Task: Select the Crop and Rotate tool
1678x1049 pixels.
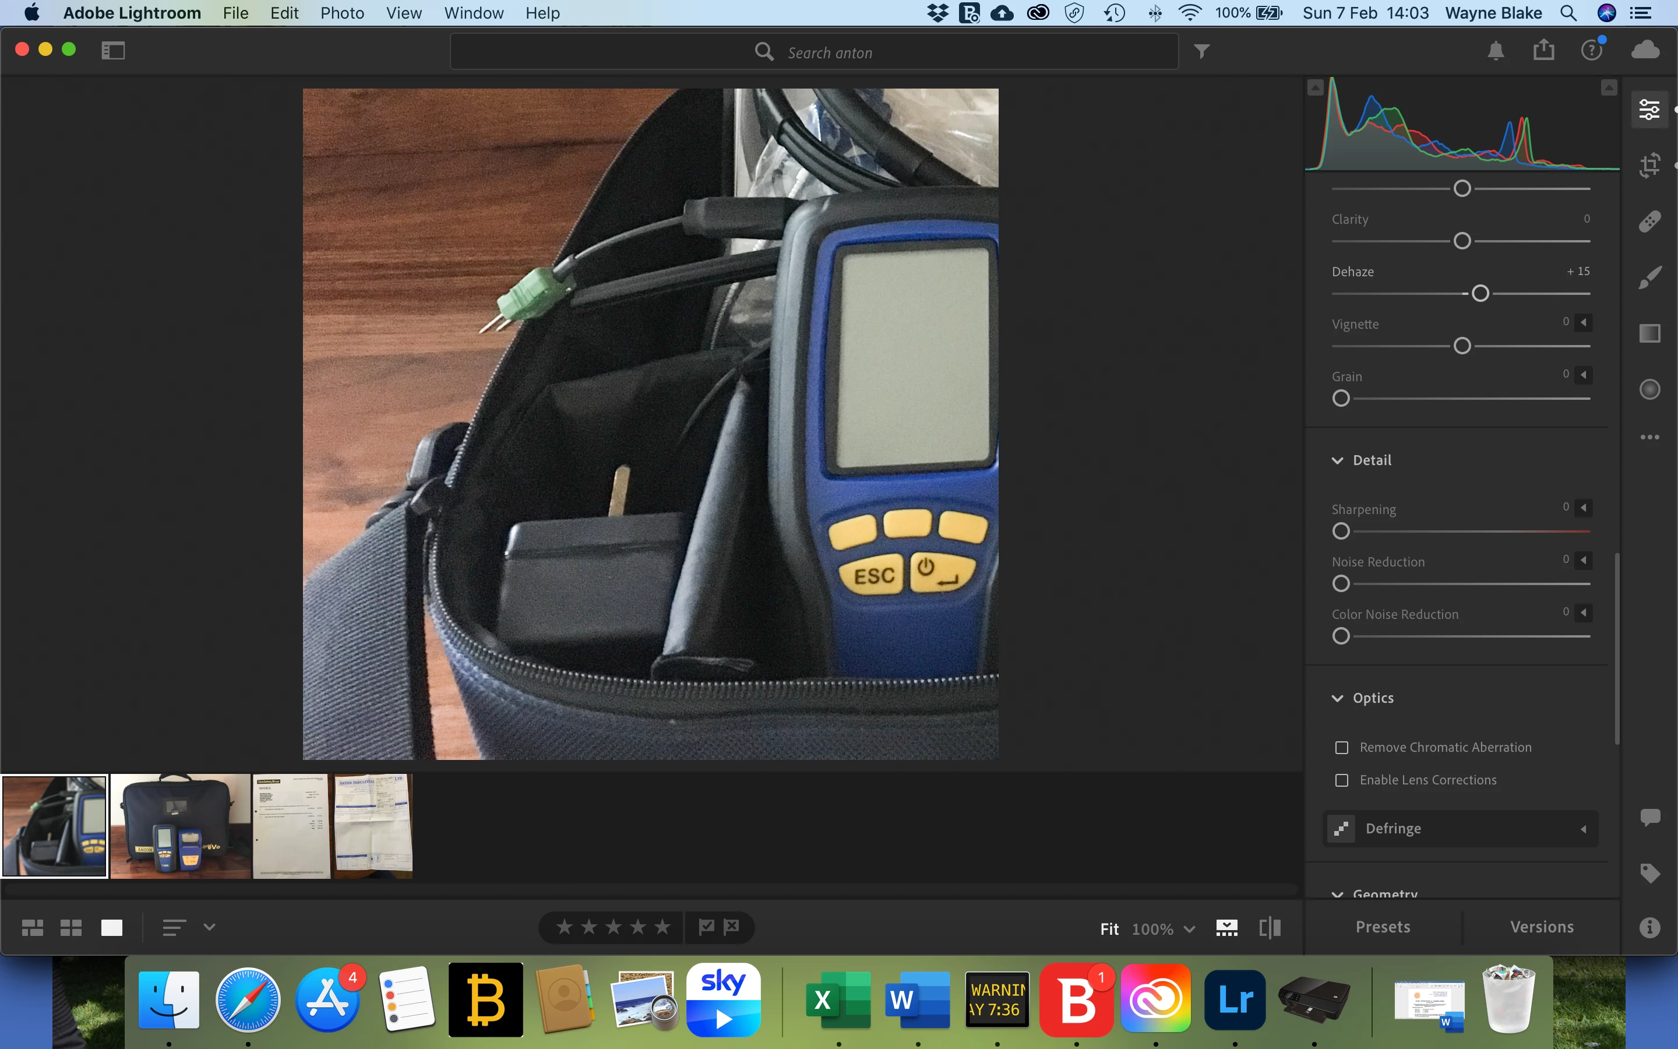Action: click(x=1649, y=165)
